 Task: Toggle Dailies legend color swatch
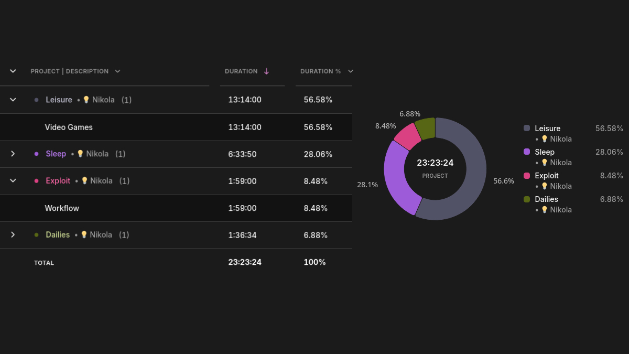click(527, 199)
